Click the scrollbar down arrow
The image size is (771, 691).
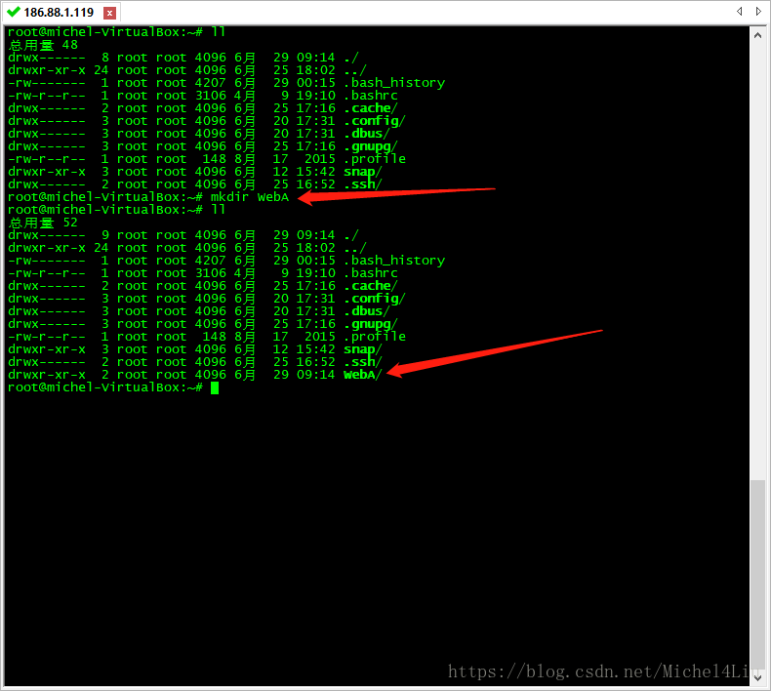757,677
